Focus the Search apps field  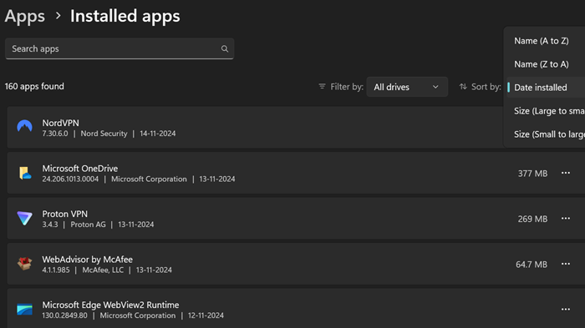pyautogui.click(x=120, y=49)
